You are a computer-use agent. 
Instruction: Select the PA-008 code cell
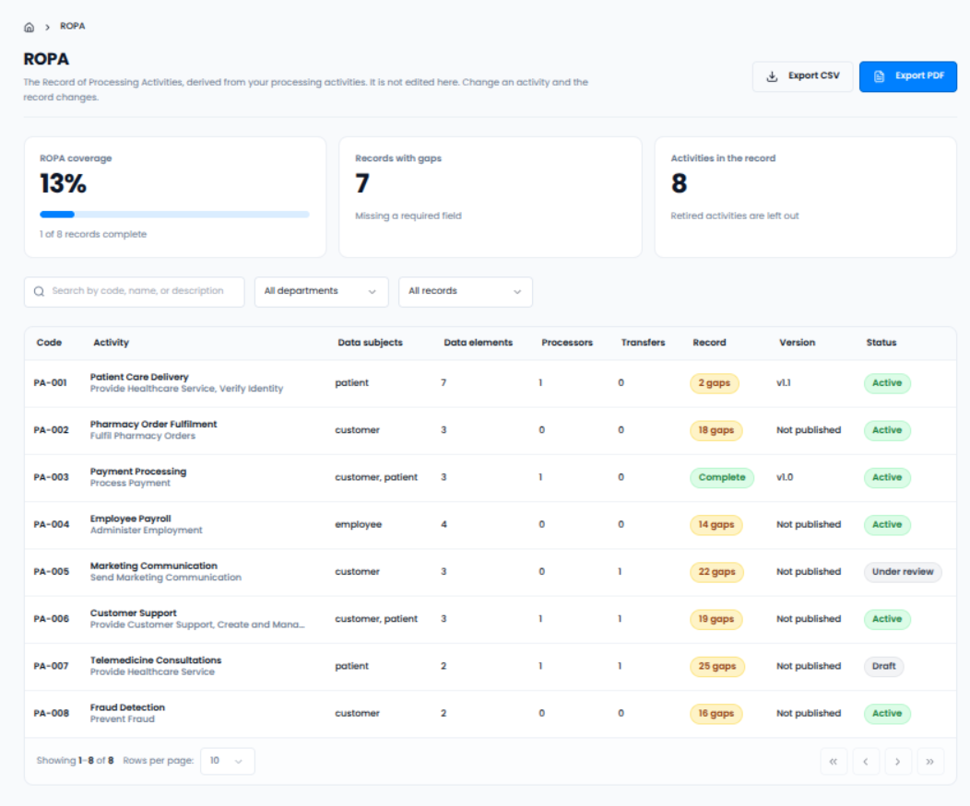[52, 713]
